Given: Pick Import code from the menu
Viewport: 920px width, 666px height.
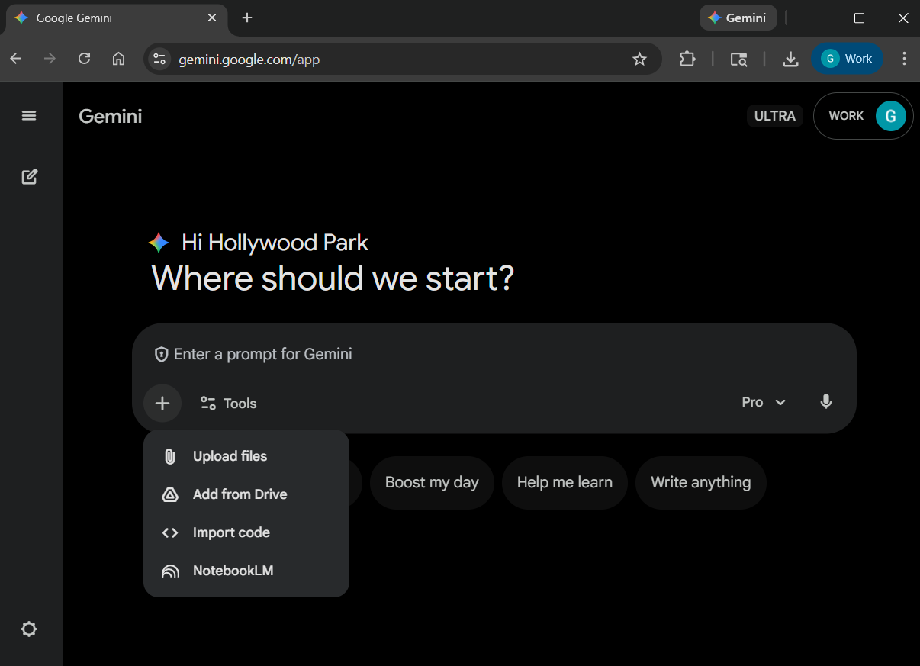Looking at the screenshot, I should pos(246,532).
